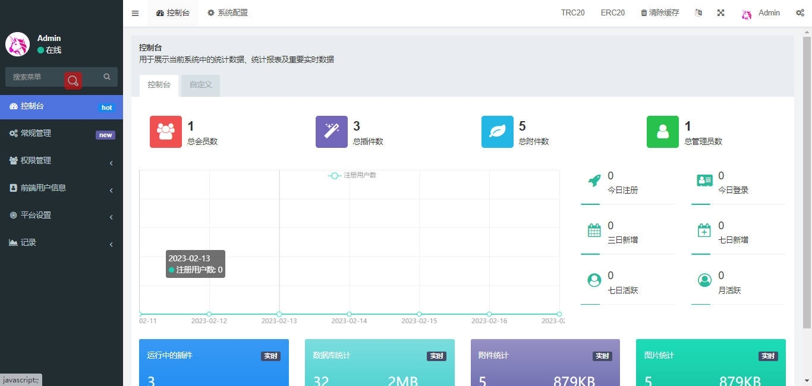Screen dimensions: 812x386
Task: Expand the 平台设置 sidebar menu
Action: [61, 215]
